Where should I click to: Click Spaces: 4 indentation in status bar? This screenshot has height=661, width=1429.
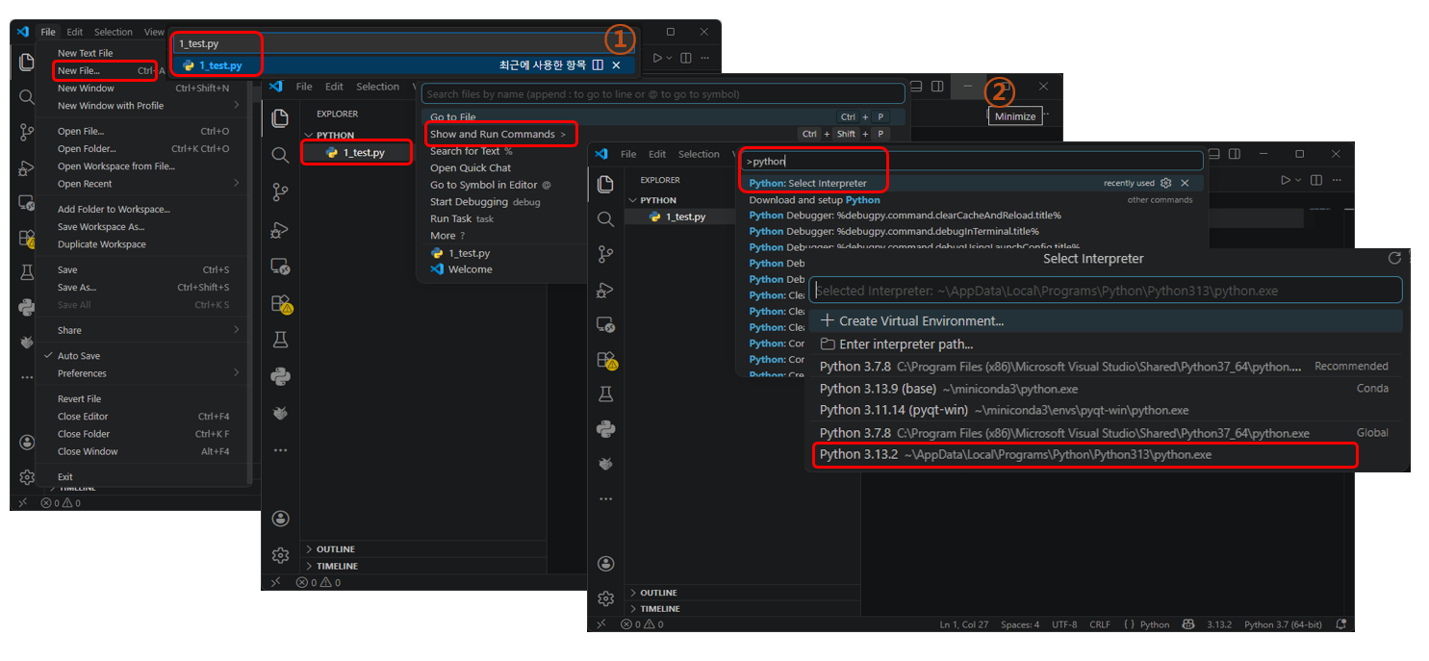[1019, 624]
